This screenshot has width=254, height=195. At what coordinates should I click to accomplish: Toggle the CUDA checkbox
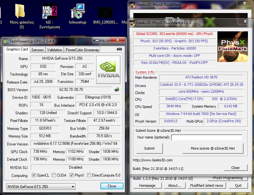54,175
